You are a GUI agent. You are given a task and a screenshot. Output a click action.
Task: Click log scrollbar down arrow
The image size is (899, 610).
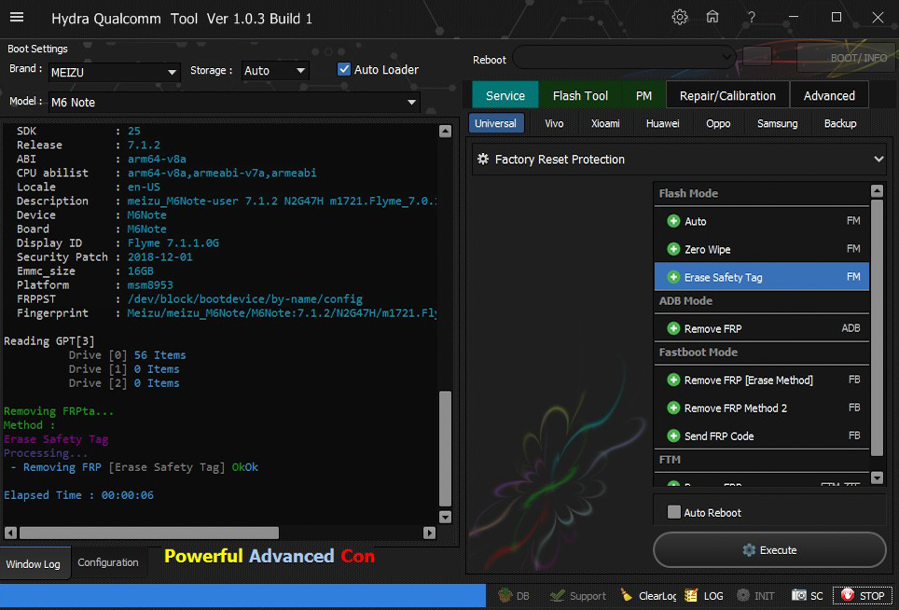click(x=445, y=517)
